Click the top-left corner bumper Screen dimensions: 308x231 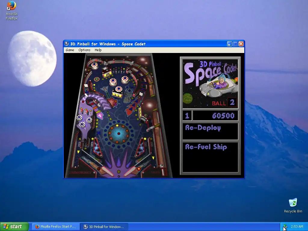94,65
